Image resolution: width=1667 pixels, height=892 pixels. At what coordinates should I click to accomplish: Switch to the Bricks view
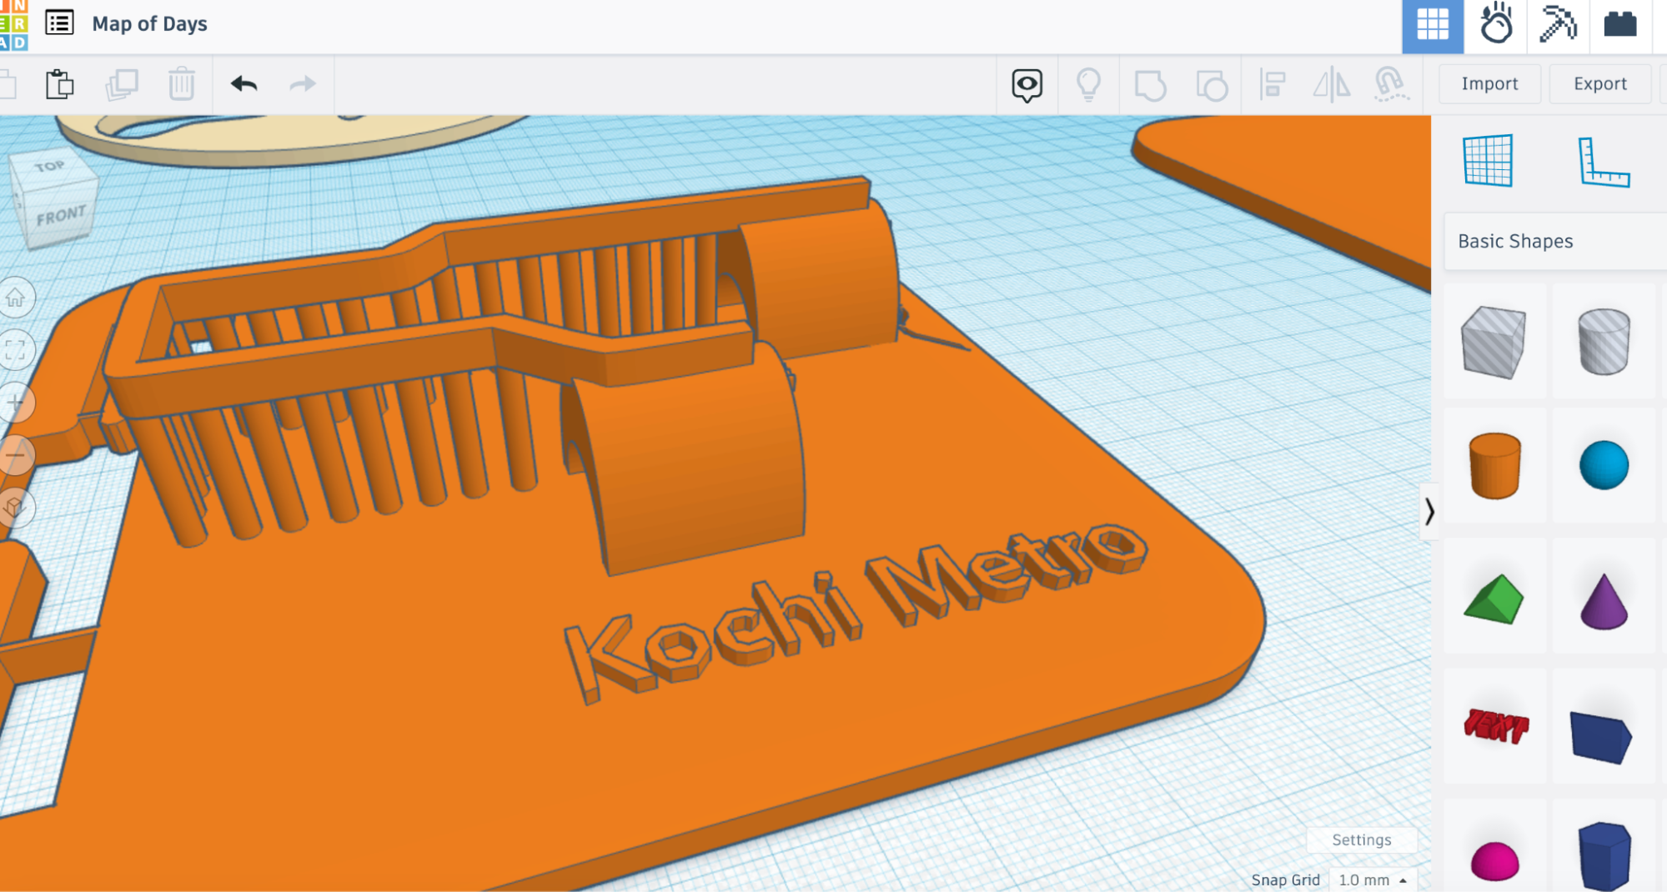(1619, 25)
